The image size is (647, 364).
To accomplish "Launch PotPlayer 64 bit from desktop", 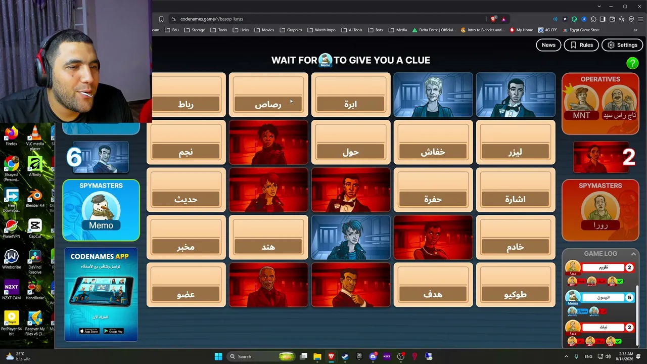I will pyautogui.click(x=11, y=324).
